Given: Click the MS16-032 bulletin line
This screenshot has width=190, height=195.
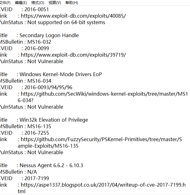Looking at the screenshot, I should [x=39, y=42].
